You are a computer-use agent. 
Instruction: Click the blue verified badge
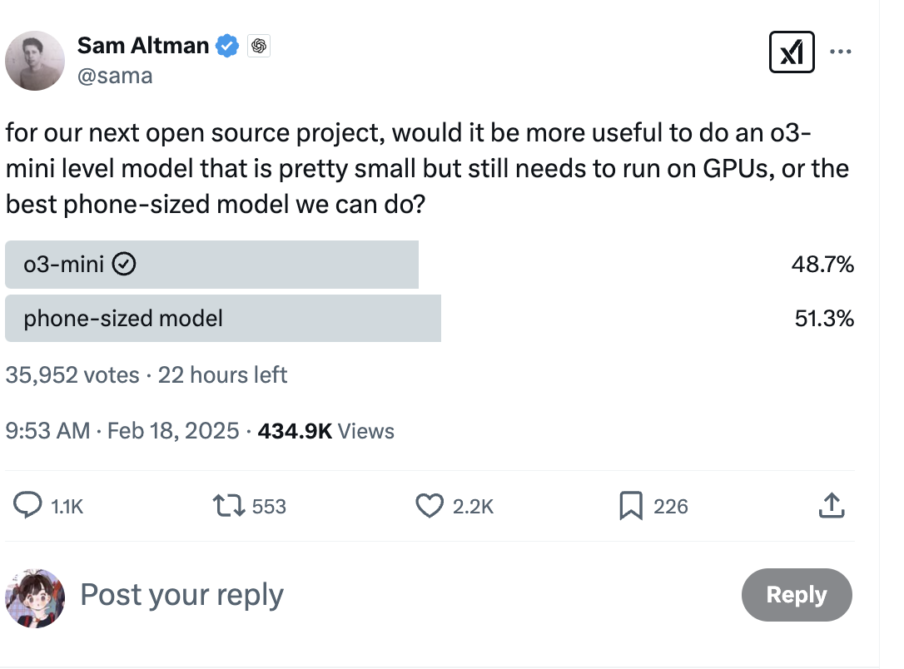[228, 47]
